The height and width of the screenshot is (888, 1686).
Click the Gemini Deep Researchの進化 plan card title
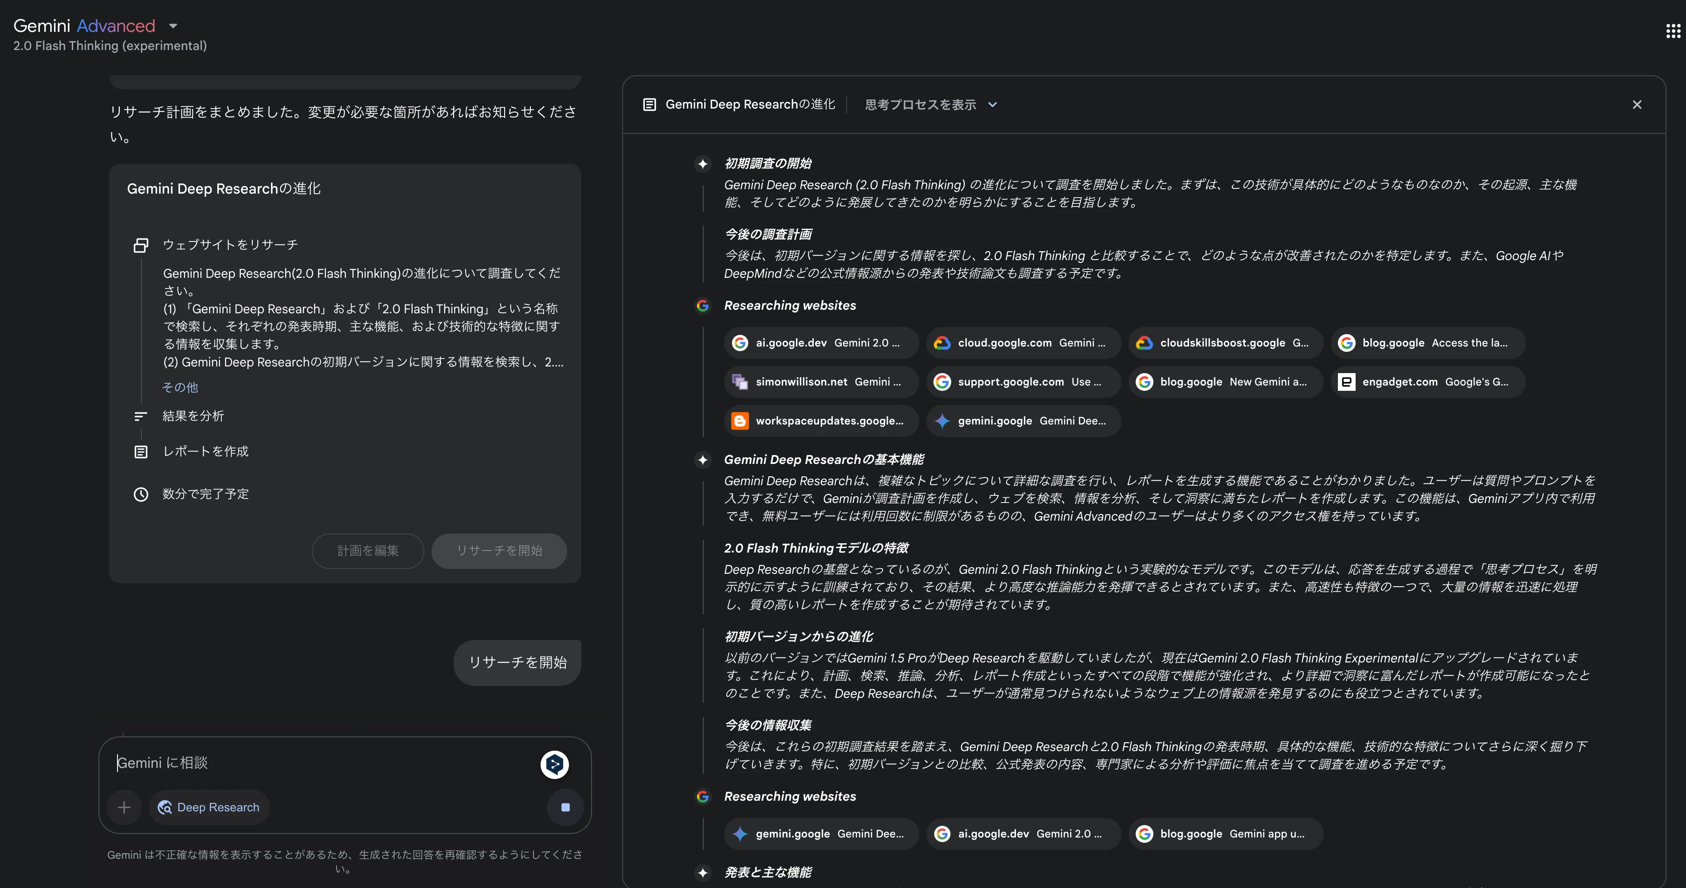point(224,188)
